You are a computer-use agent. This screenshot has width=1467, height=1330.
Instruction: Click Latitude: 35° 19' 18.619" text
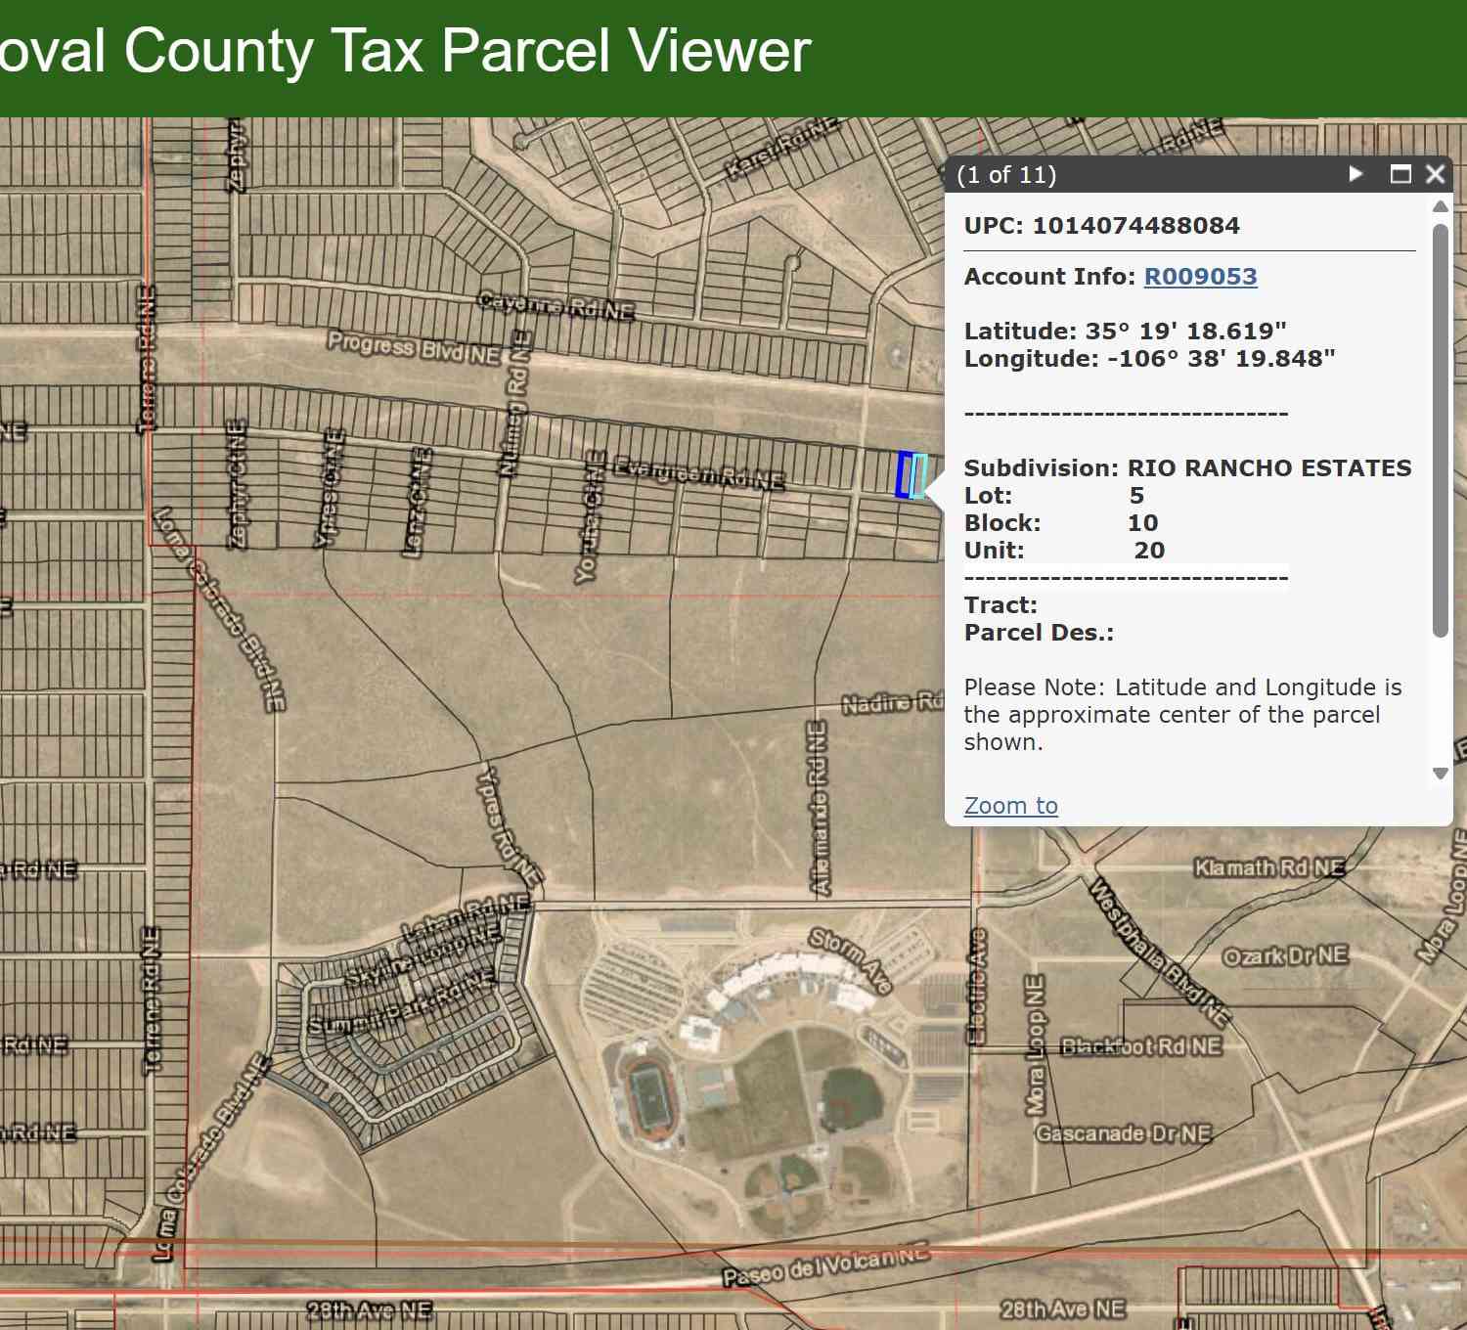tap(1125, 332)
